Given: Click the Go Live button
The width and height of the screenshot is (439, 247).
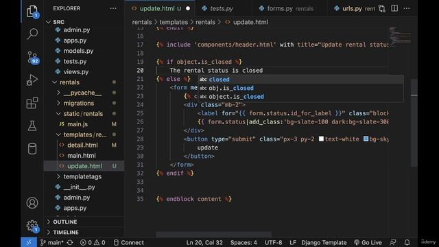Looking at the screenshot, I should pos(368,242).
